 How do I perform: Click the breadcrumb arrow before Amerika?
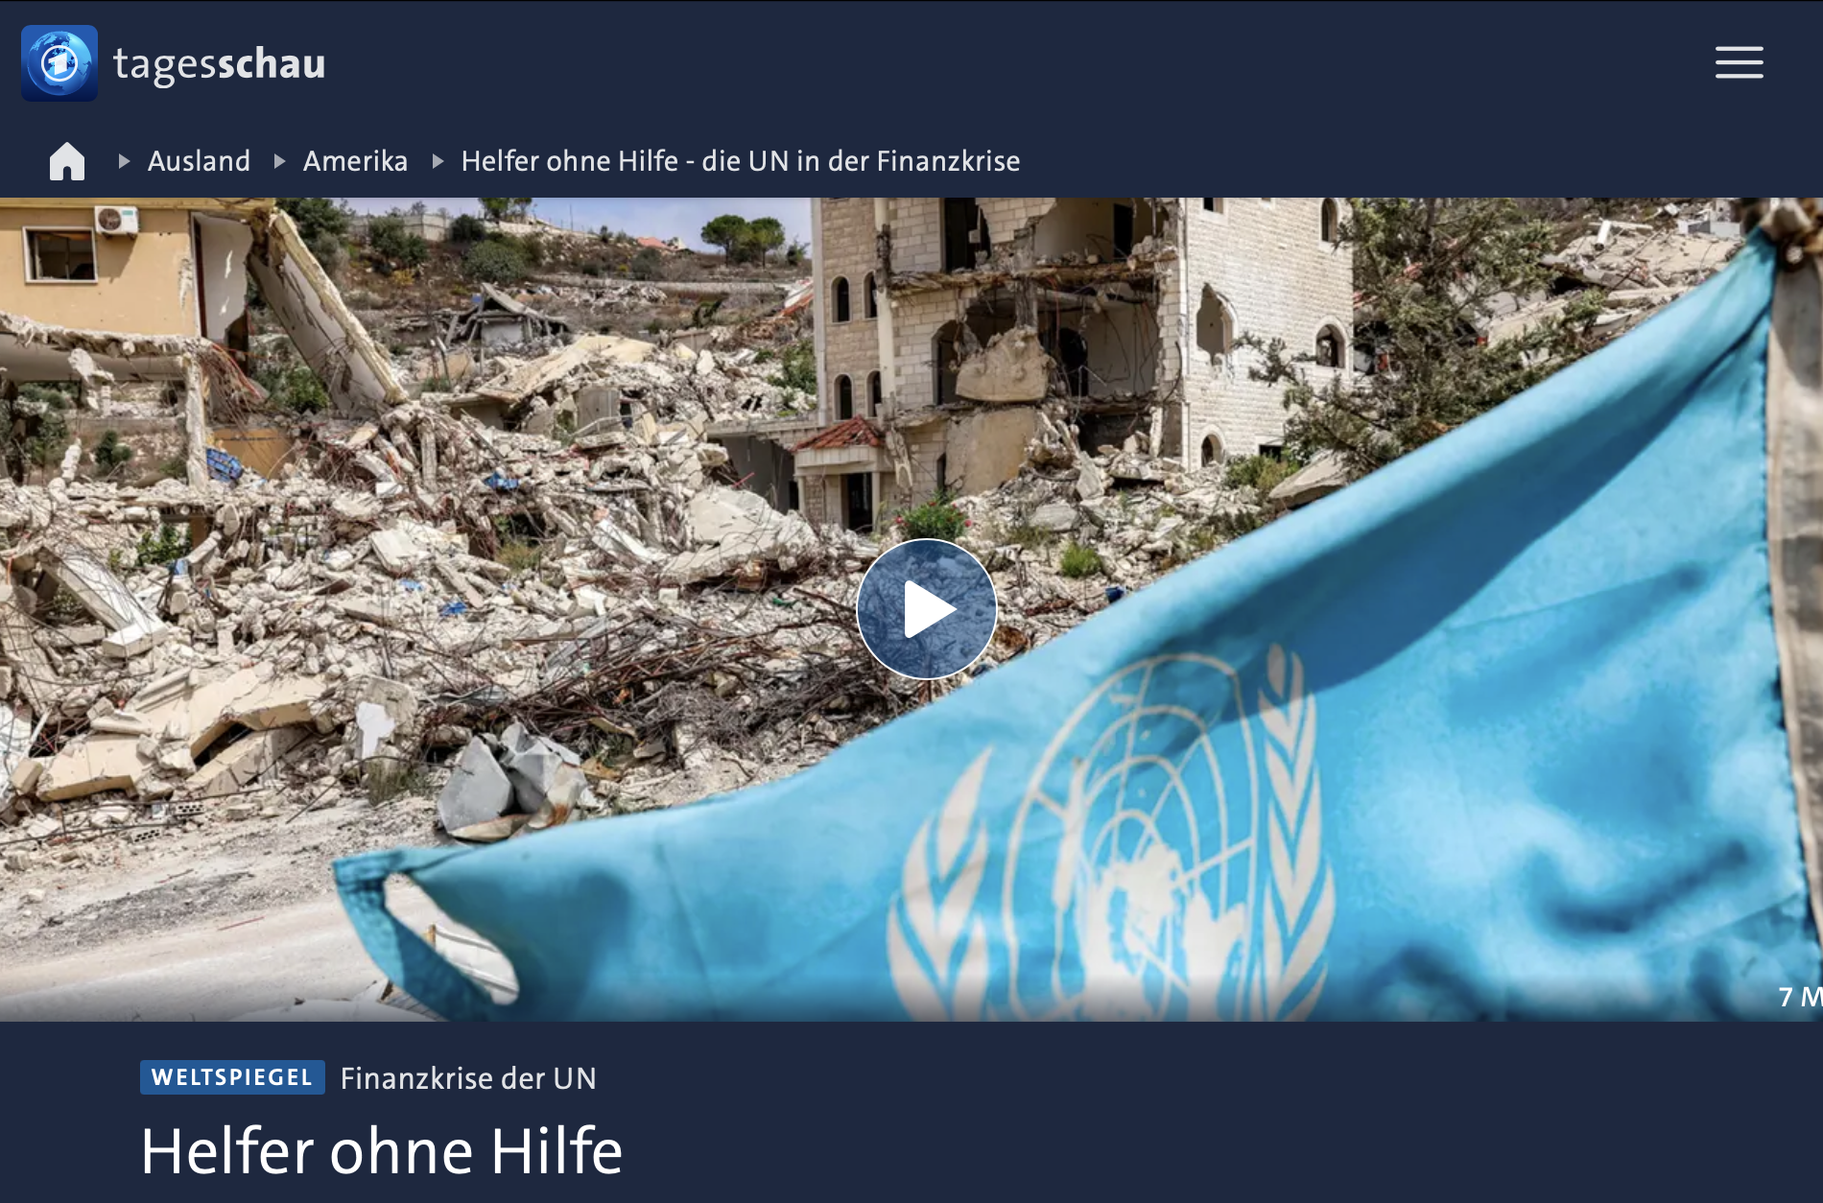tap(280, 161)
